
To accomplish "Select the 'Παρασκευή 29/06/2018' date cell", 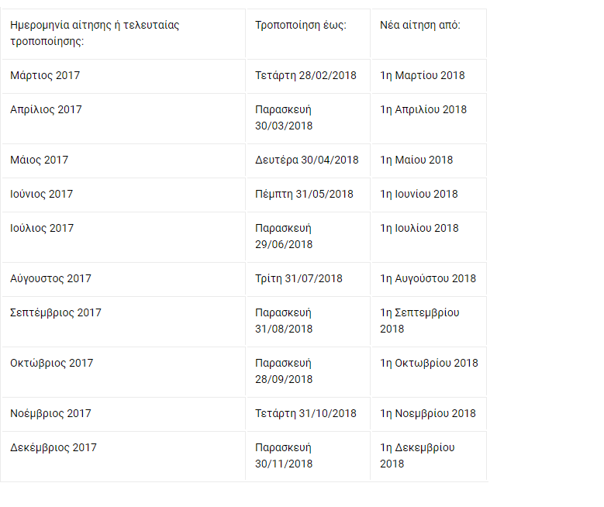I will tap(284, 236).
